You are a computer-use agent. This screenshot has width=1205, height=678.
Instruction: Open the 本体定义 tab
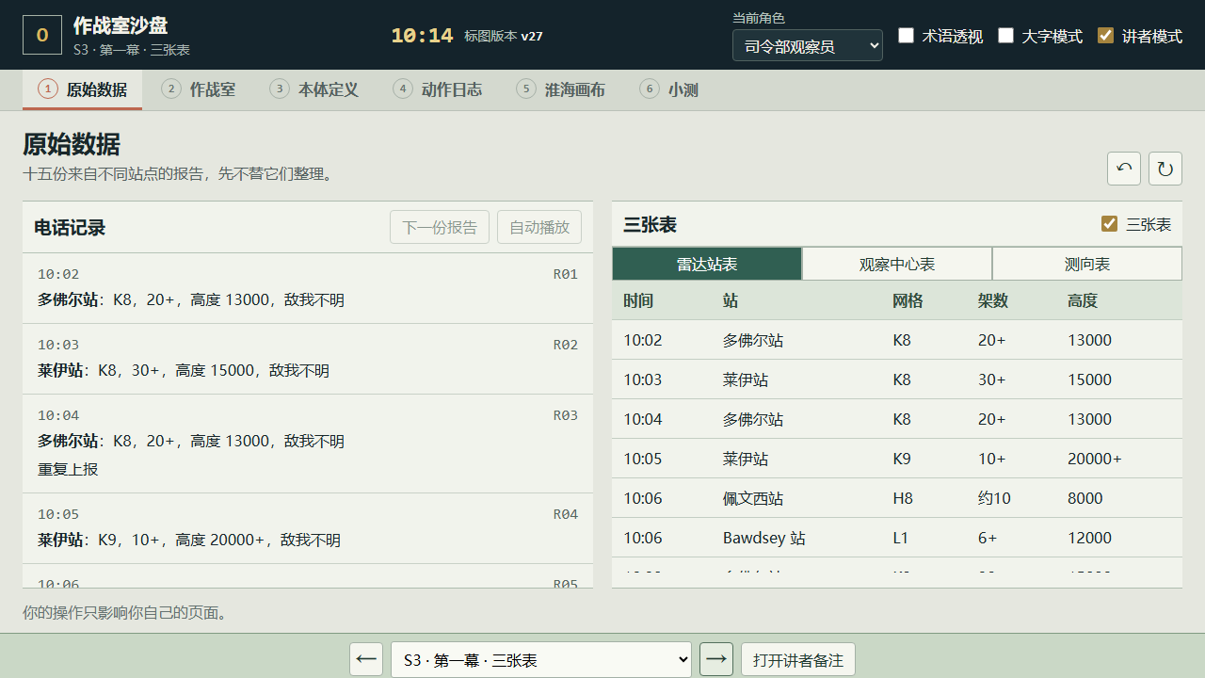(x=314, y=89)
